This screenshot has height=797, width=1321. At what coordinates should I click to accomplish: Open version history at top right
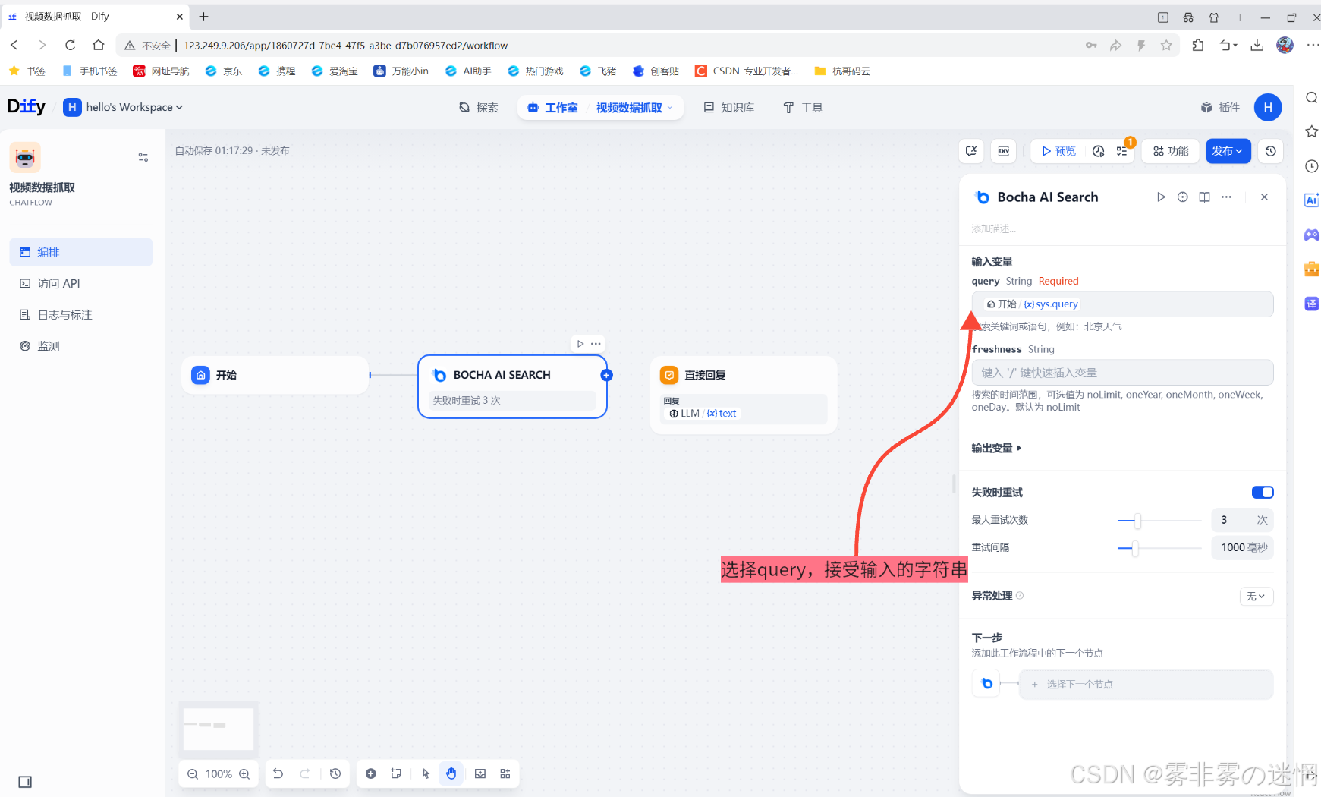1271,151
